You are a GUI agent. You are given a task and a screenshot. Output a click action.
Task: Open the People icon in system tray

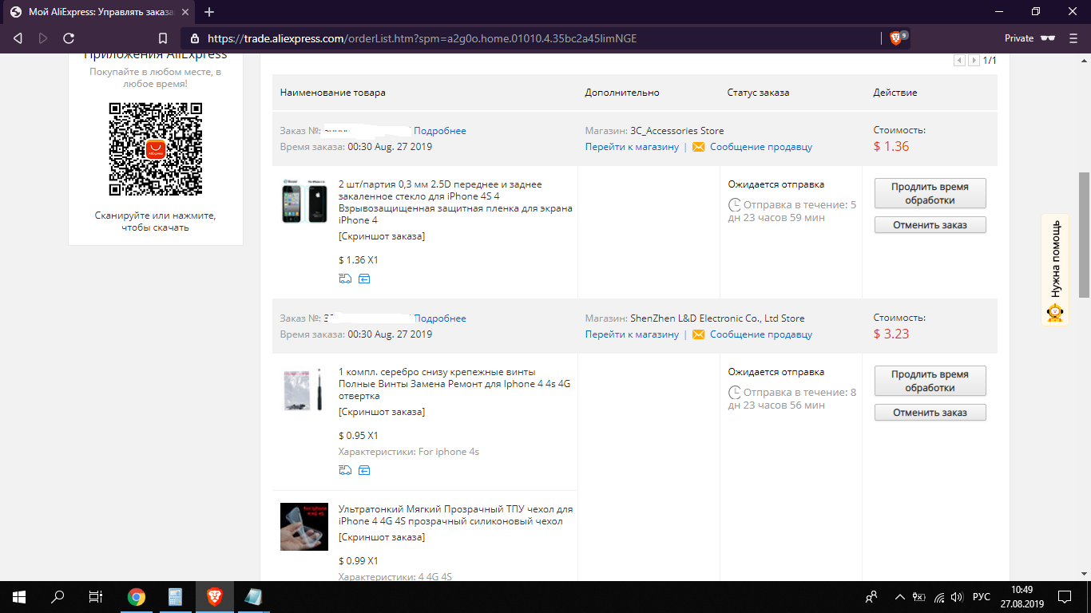pyautogui.click(x=871, y=596)
